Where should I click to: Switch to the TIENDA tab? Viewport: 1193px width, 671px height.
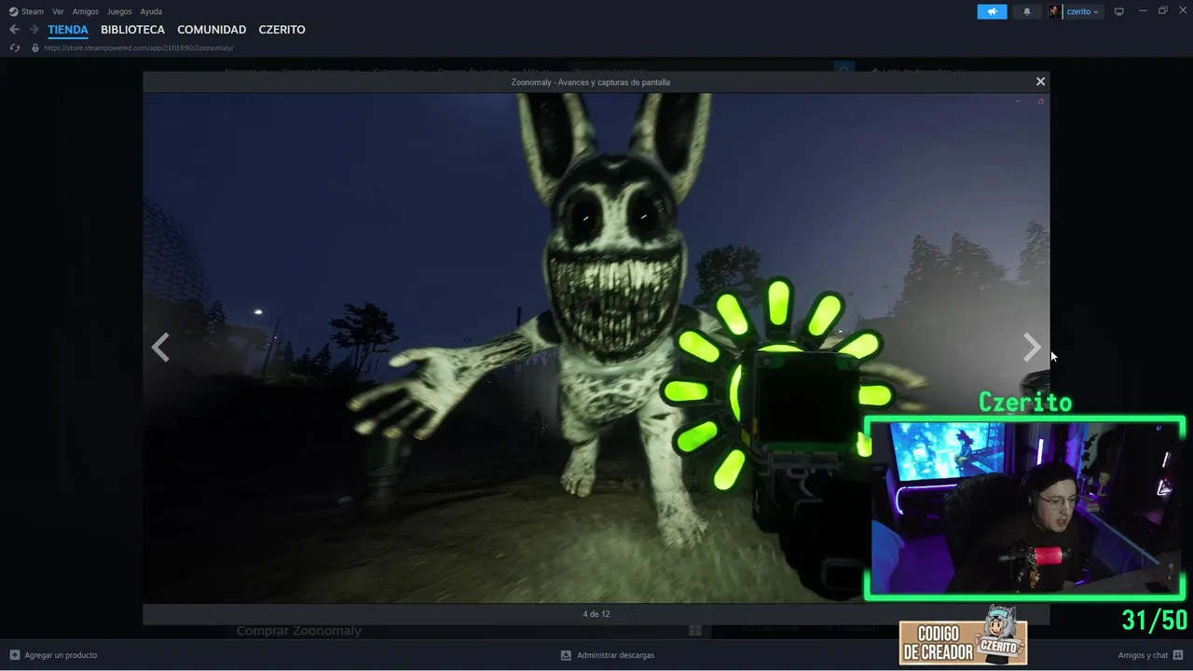[x=68, y=30]
